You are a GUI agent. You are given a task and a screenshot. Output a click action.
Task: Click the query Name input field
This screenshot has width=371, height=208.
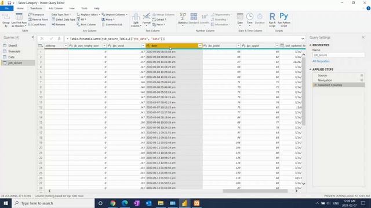(x=339, y=55)
